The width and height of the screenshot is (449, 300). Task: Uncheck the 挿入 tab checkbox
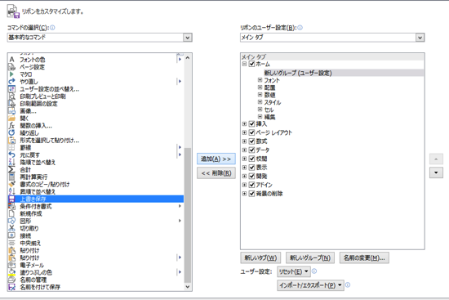tap(251, 124)
